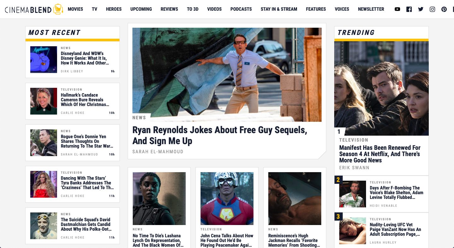Open the TV menu item

point(95,9)
